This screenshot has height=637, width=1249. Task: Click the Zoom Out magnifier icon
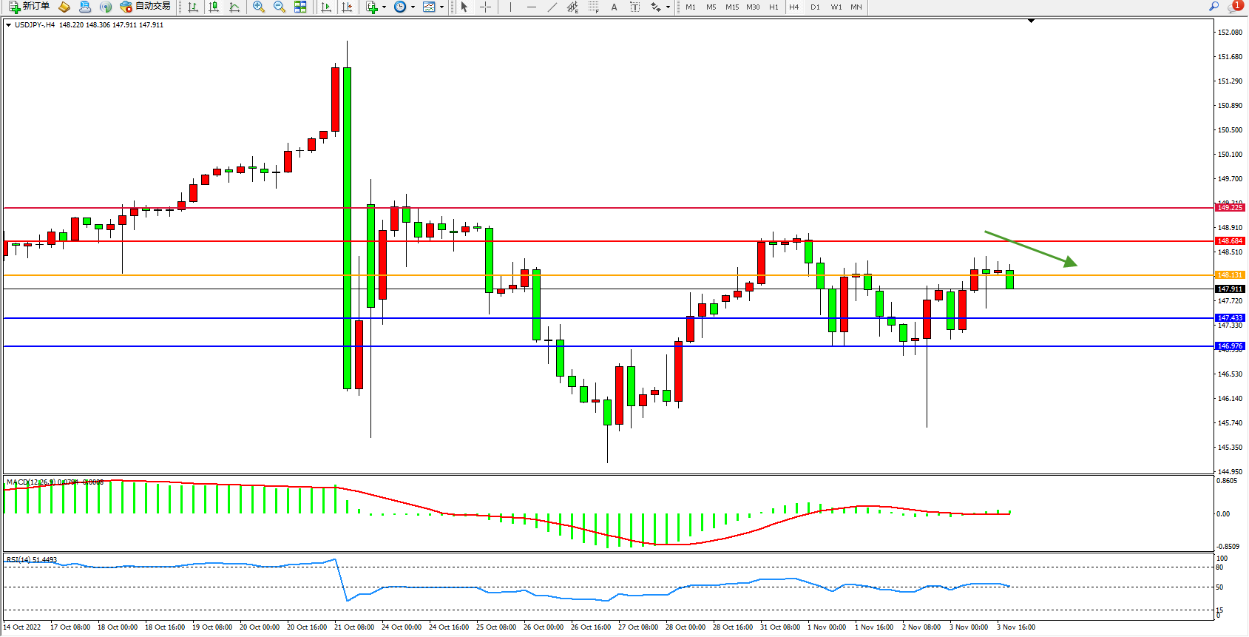tap(279, 7)
